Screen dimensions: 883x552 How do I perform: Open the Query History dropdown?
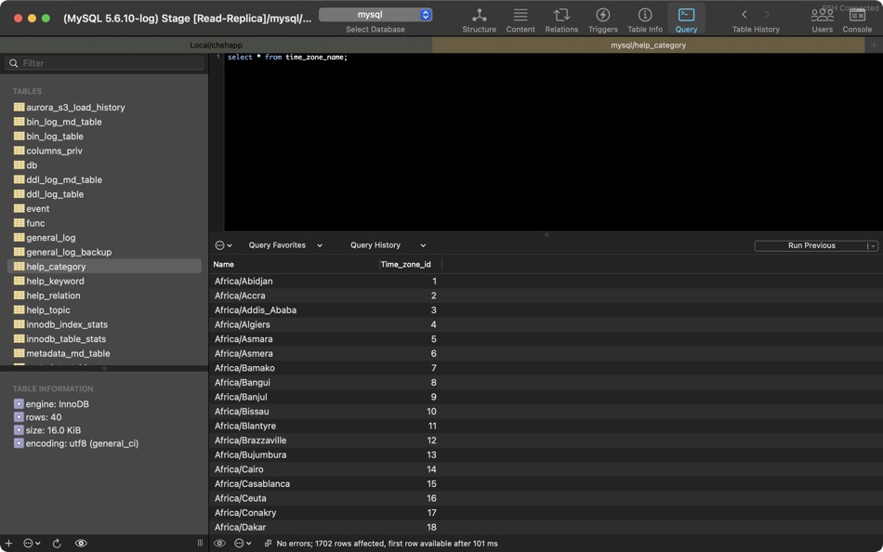coord(388,245)
